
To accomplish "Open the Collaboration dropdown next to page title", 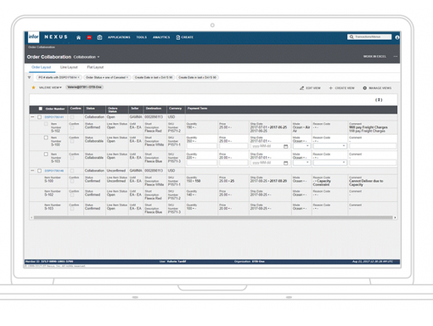I will (87, 57).
